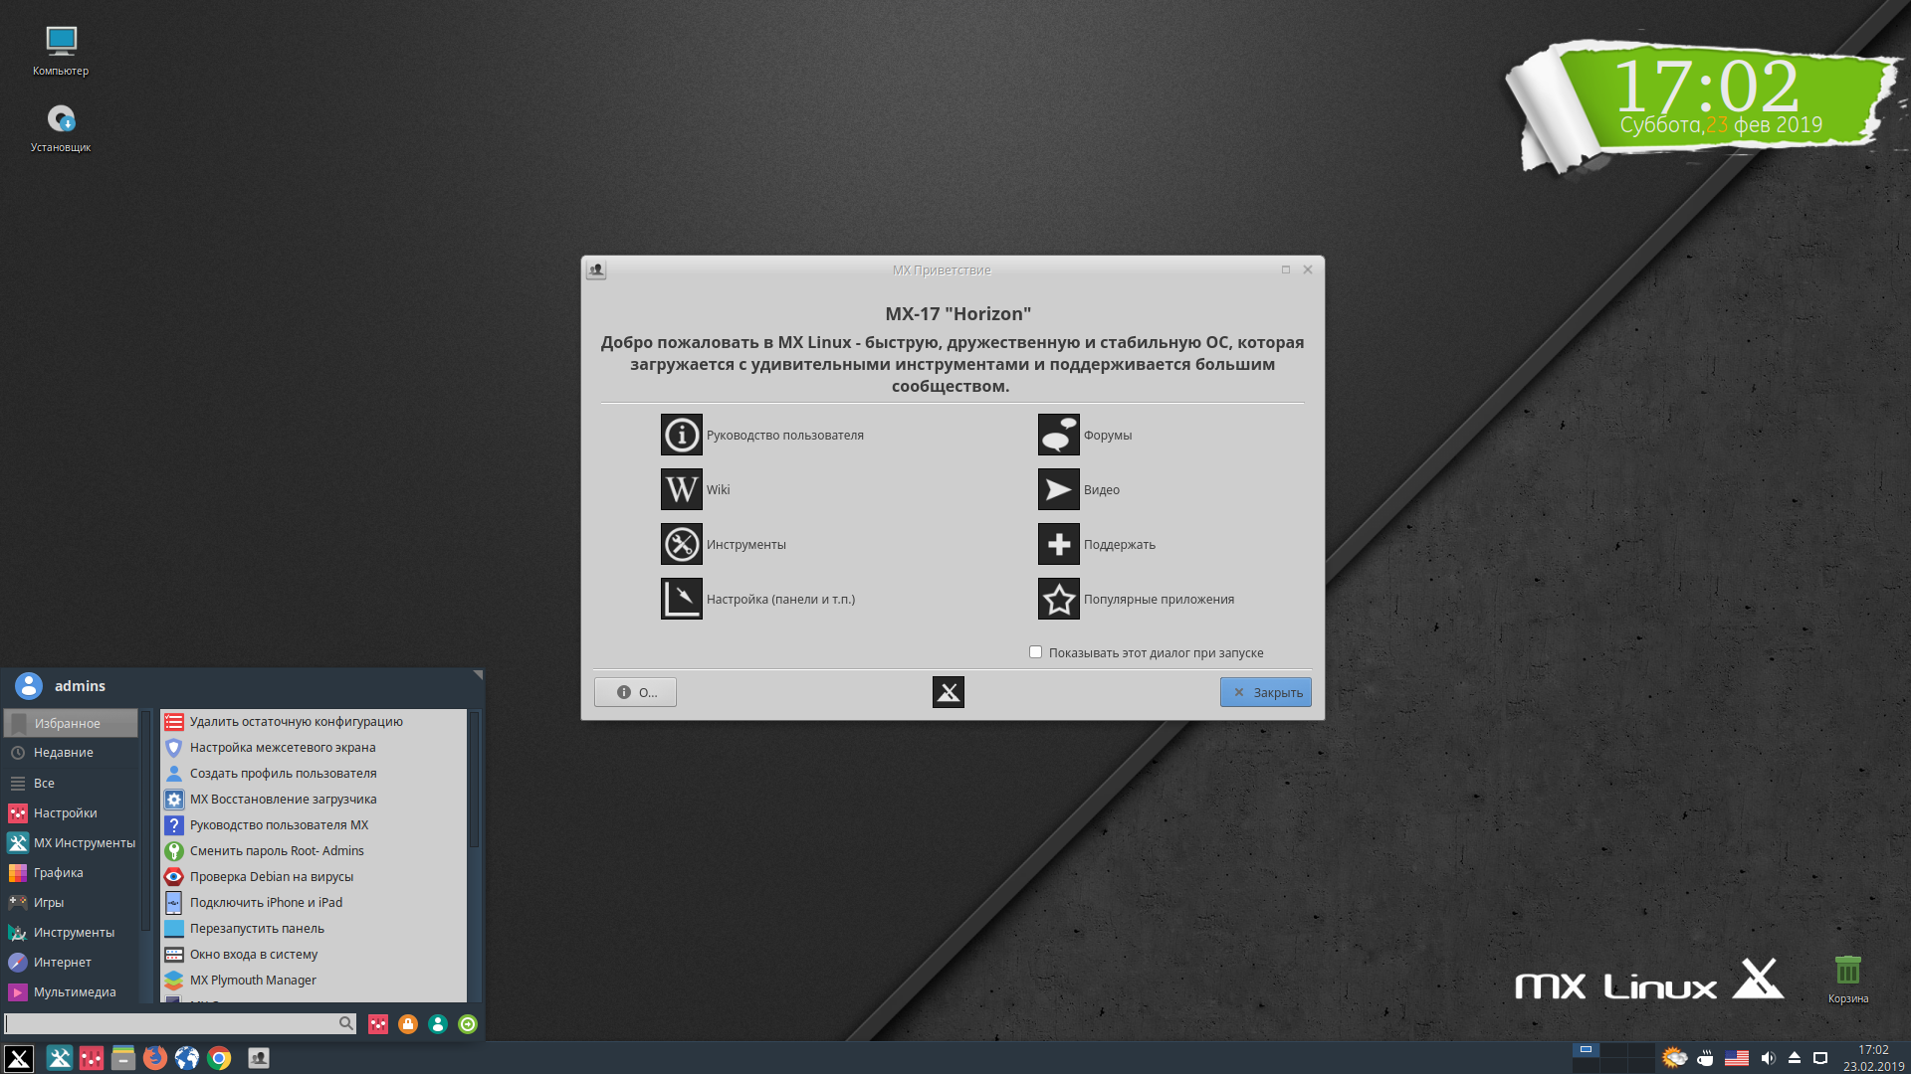This screenshot has width=1911, height=1074.
Task: Toggle 'Показывать этот диалог при запуске'
Action: point(1035,652)
